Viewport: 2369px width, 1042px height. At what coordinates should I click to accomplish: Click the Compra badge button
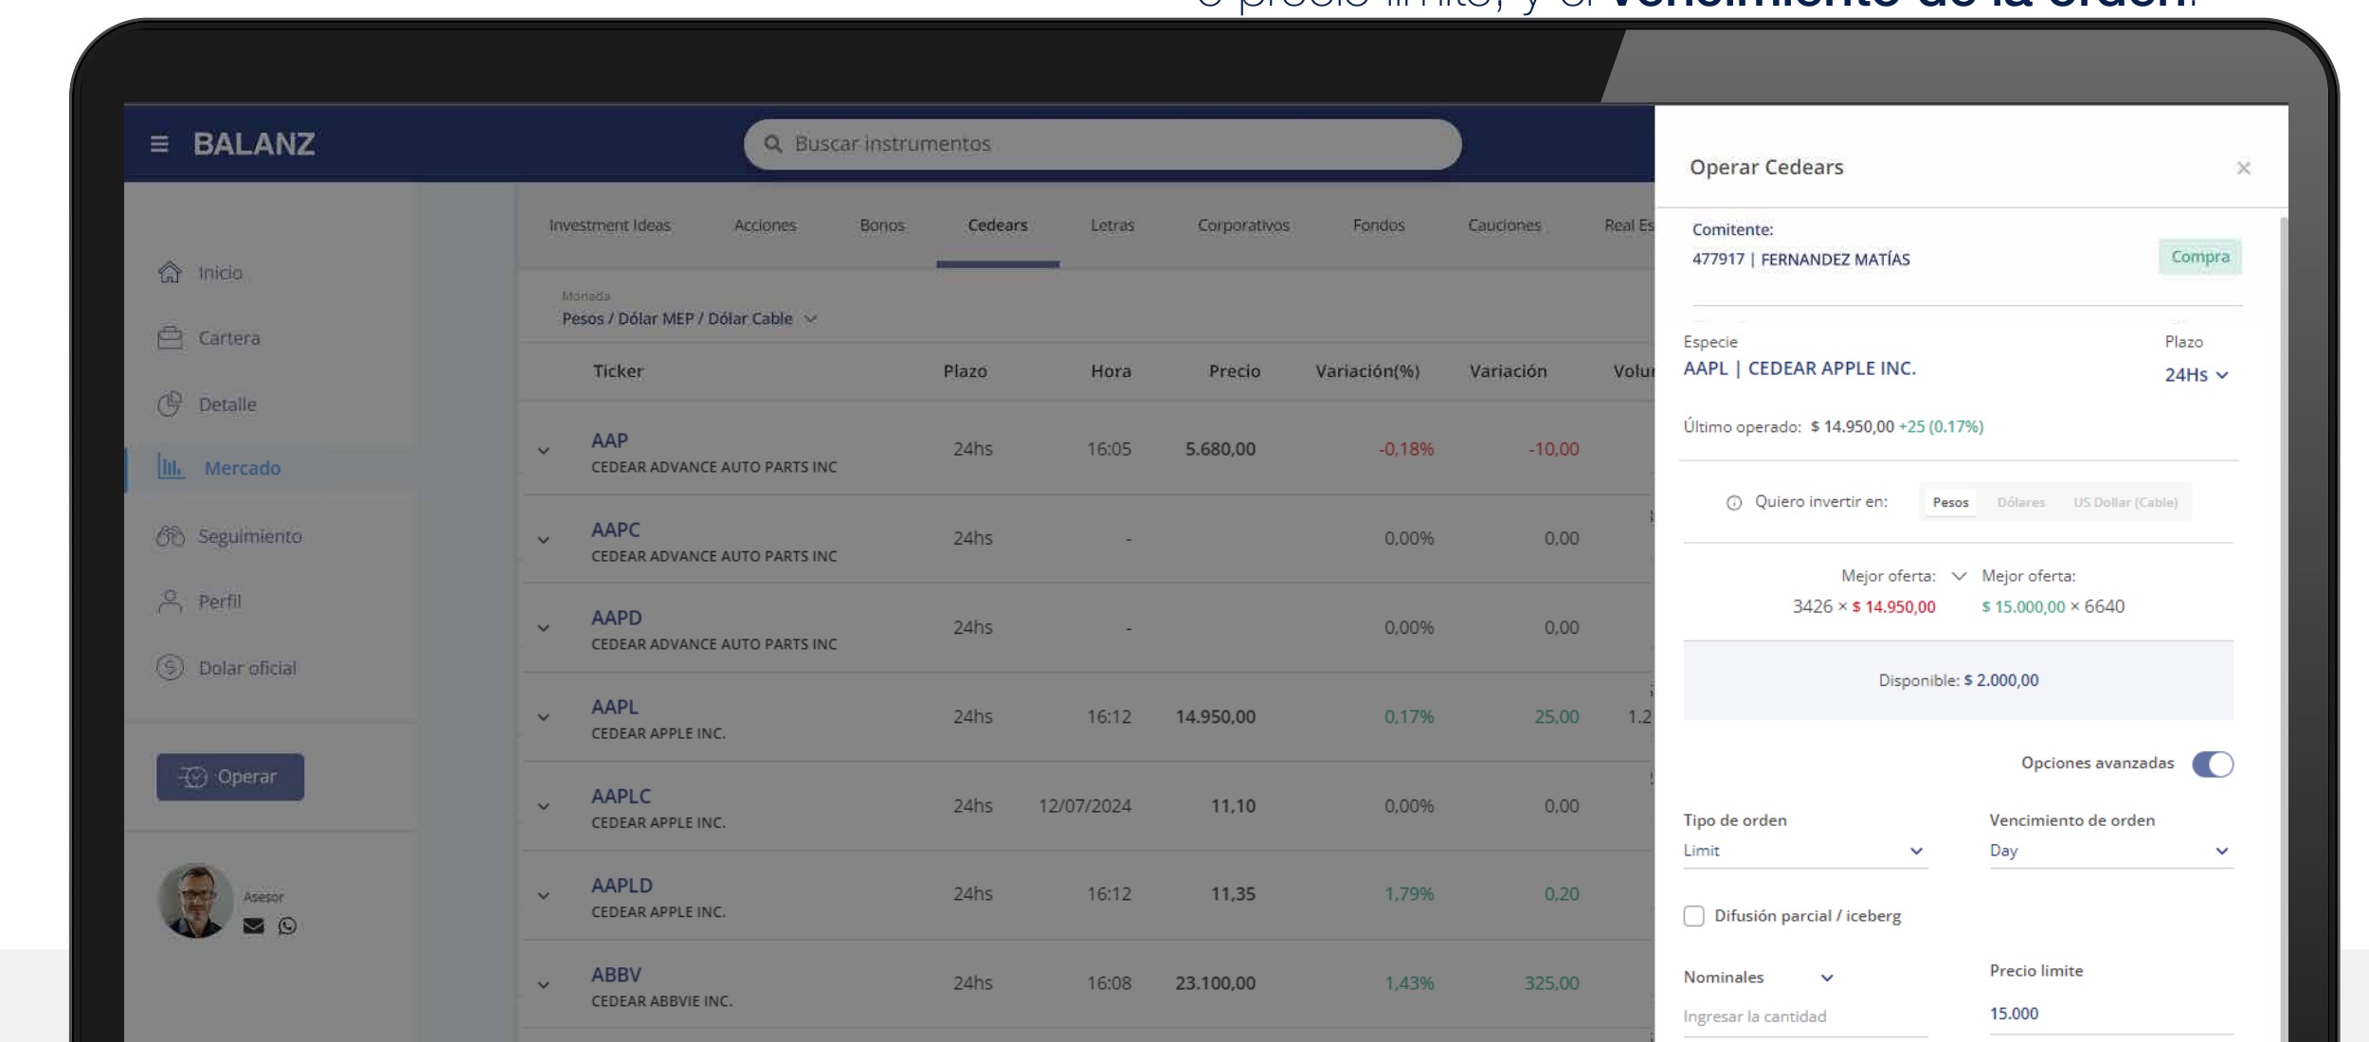[2199, 257]
